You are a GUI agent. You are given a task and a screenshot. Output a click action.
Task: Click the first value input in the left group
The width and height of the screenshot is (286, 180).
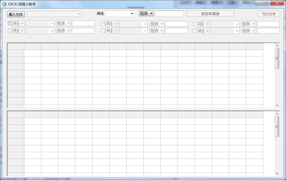tap(83, 23)
